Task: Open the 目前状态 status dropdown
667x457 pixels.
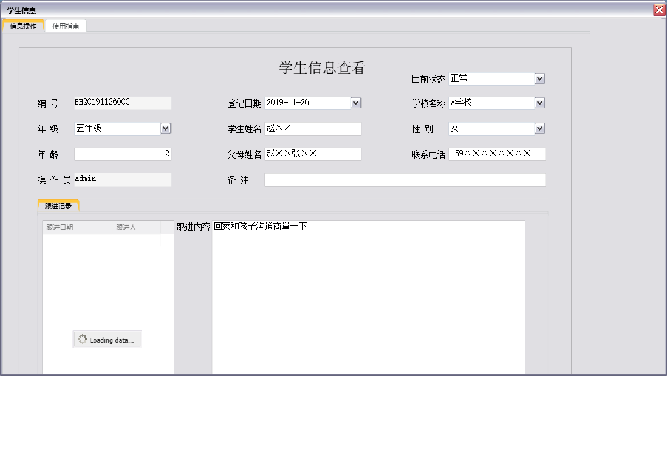Action: coord(539,78)
